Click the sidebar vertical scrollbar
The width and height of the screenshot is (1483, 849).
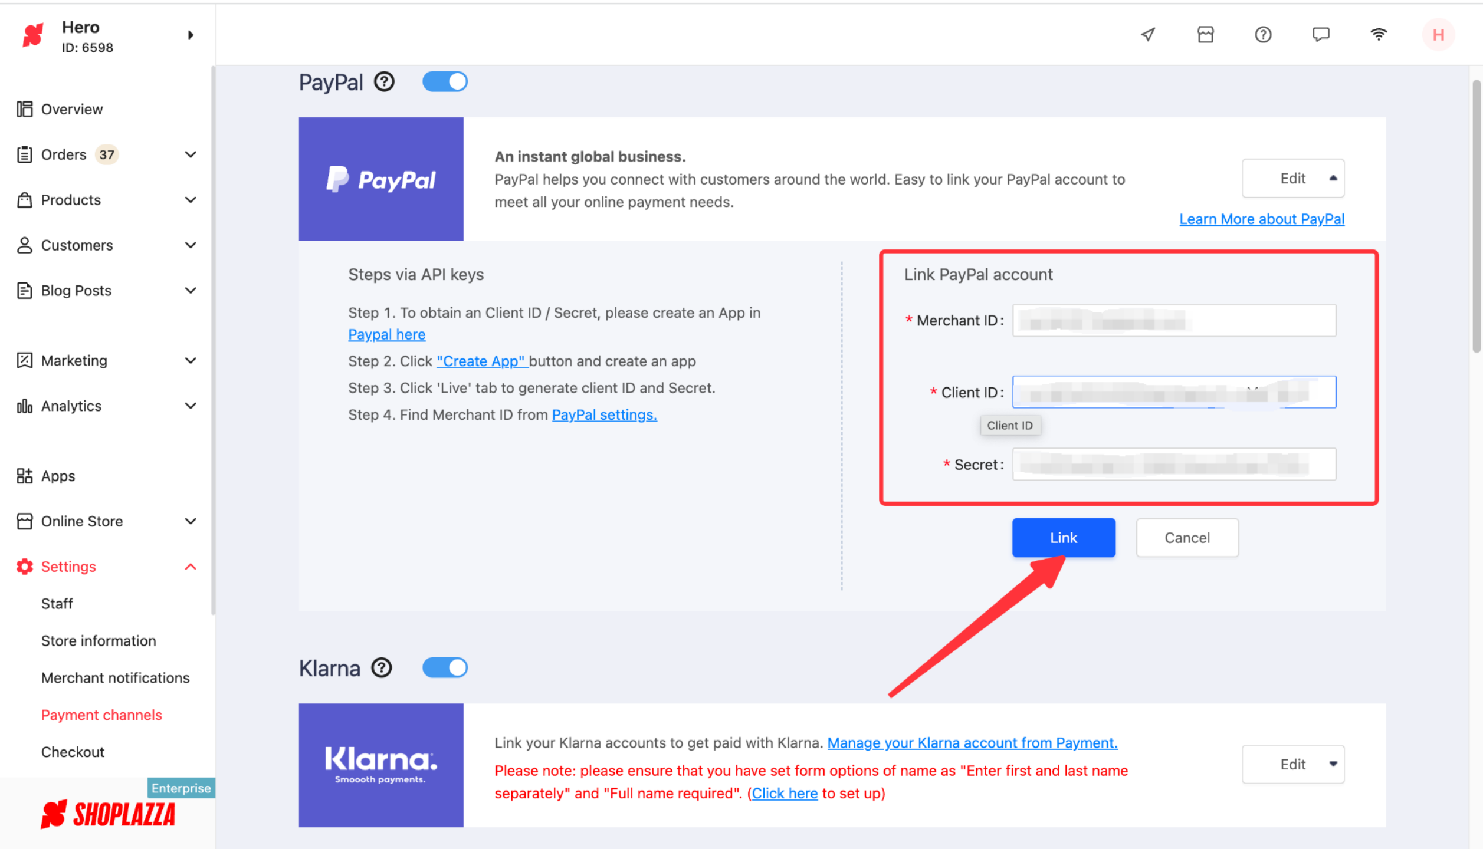point(213,340)
